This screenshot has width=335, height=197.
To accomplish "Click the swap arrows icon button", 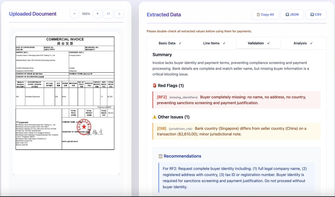I will pos(108,14).
